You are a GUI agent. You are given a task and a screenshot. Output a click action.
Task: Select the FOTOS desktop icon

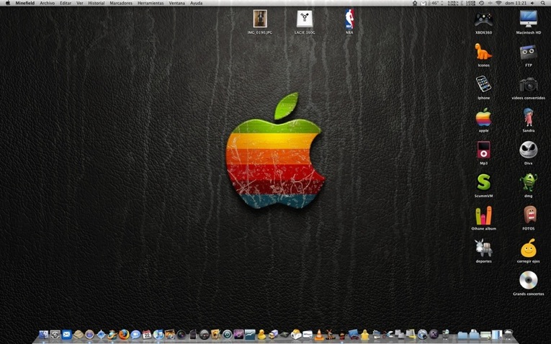click(528, 214)
